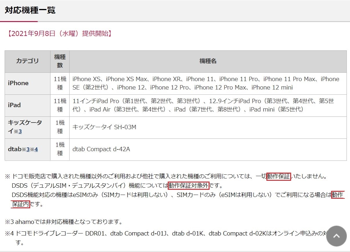Open footnote 3 link in キッズケータイ row

pos(20,132)
